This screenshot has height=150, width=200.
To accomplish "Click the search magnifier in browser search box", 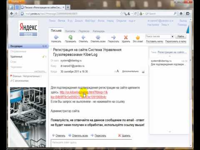I will pyautogui.click(x=175, y=13).
